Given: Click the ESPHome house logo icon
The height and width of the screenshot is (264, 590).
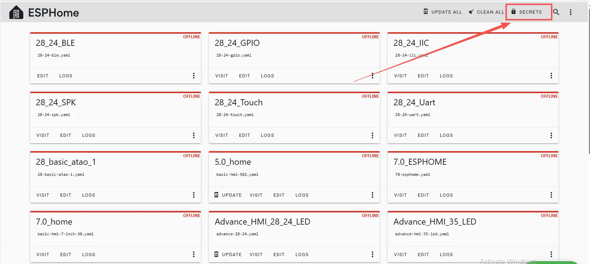Looking at the screenshot, I should coord(16,13).
